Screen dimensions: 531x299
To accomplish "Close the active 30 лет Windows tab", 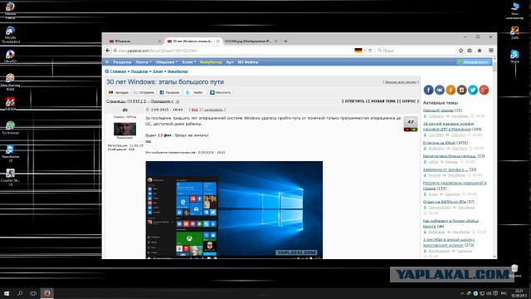I will (217, 41).
